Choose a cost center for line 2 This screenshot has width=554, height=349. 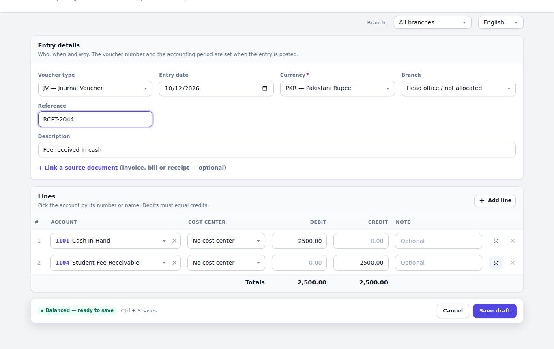tap(226, 263)
